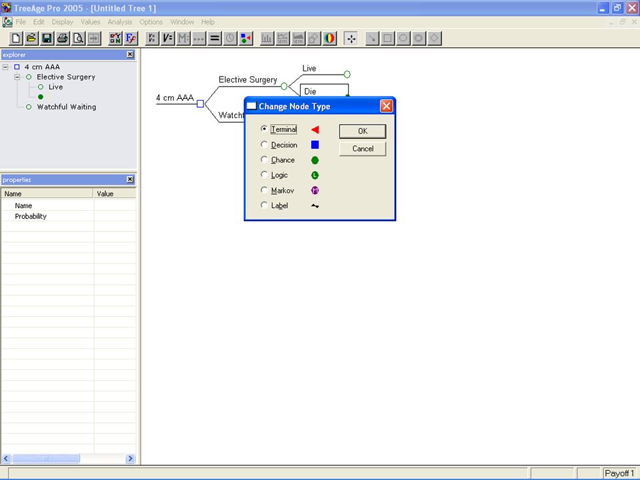Open the Edit menu
The image size is (640, 480).
point(39,22)
